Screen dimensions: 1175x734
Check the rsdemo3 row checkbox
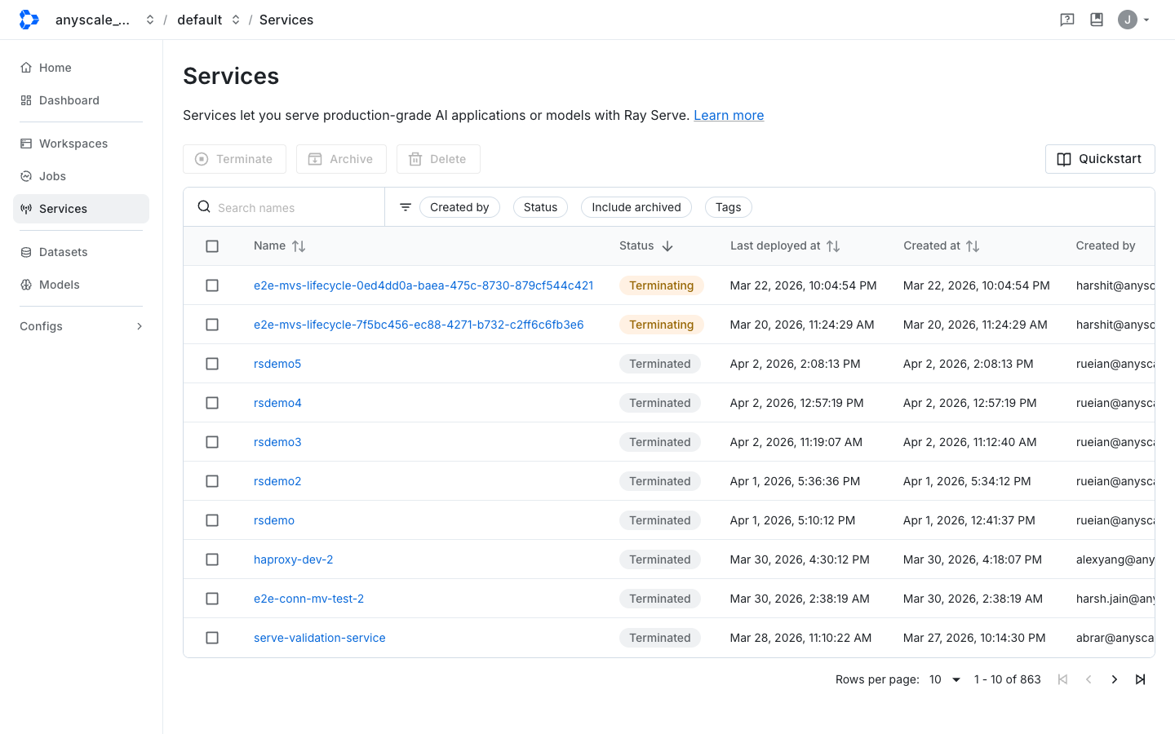[212, 442]
